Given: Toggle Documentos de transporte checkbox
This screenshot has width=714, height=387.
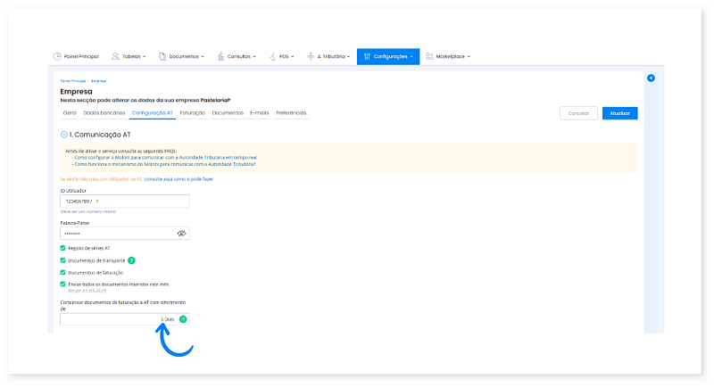Looking at the screenshot, I should click(62, 260).
